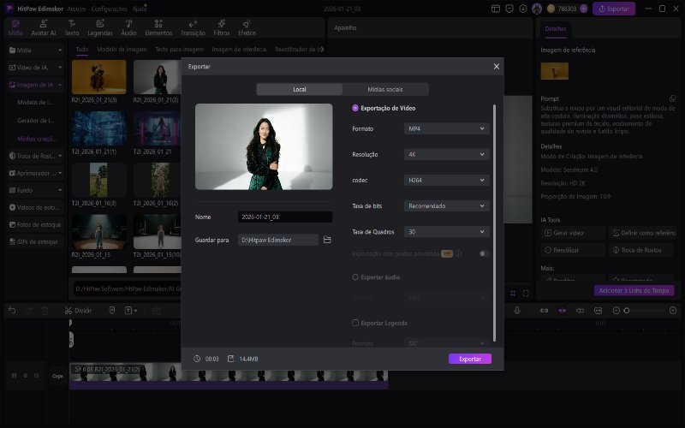Click the Guardar para path field
The width and height of the screenshot is (685, 428).
click(x=277, y=240)
